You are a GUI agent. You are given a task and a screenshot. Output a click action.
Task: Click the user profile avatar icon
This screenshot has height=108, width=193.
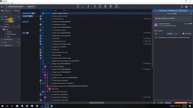(x=186, y=7)
